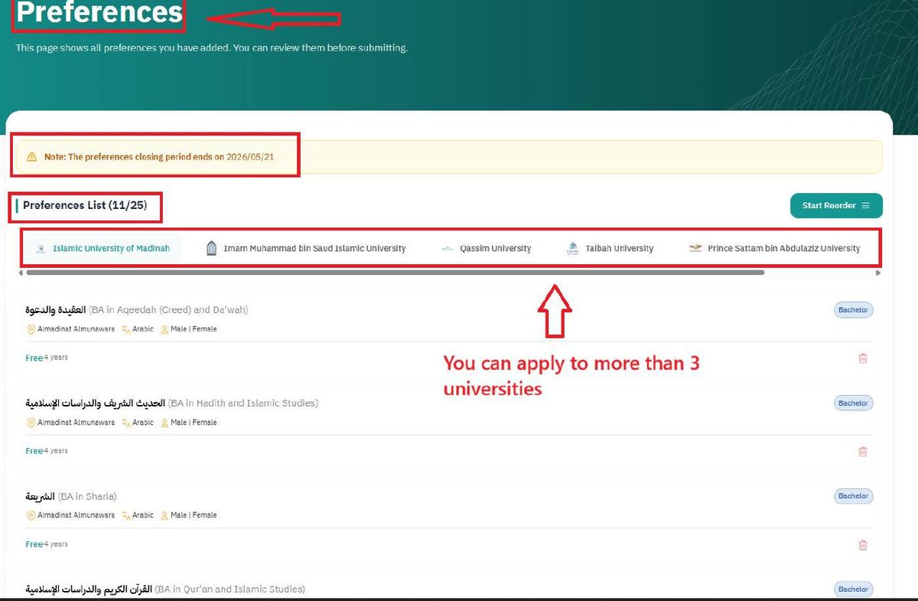Screen dimensions: 918x601
Task: Click language icon in Sharia row
Action: point(126,515)
